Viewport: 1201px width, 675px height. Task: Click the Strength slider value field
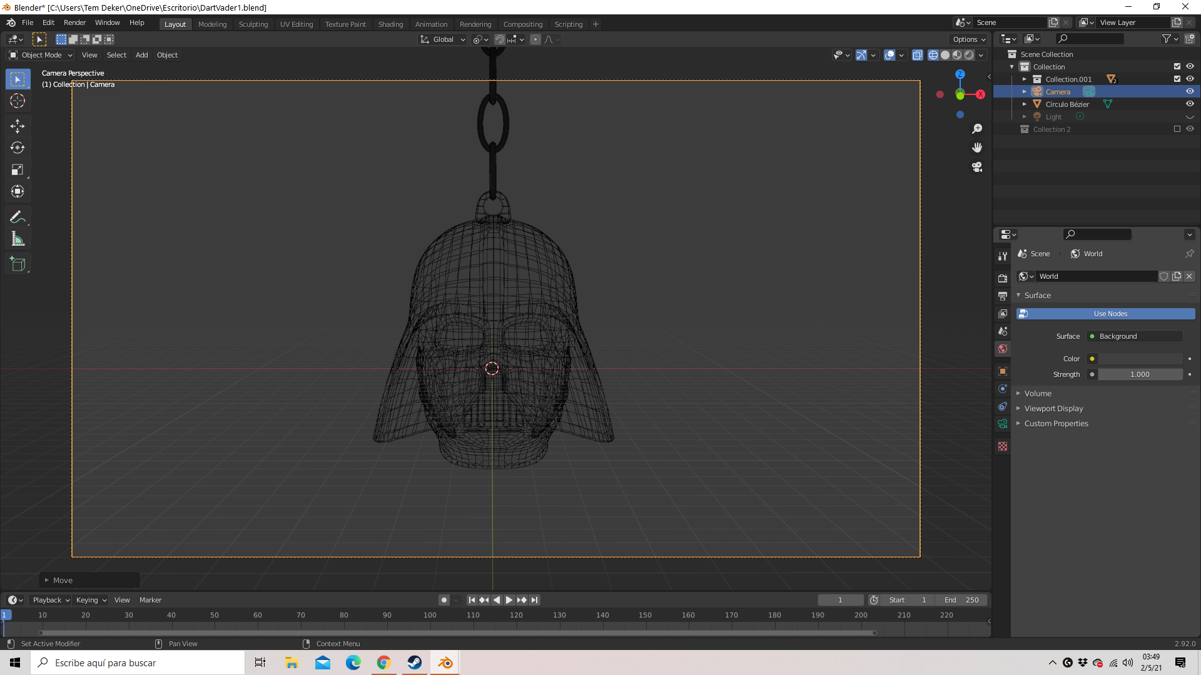[x=1140, y=374]
